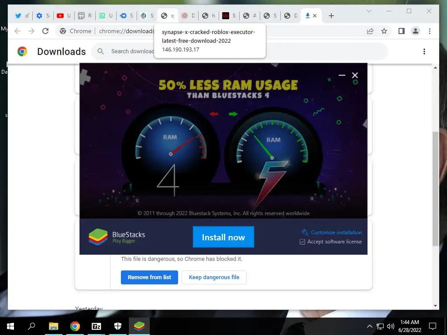Bookmark this page with star
Screen dimensions: 447x335
[384, 31]
